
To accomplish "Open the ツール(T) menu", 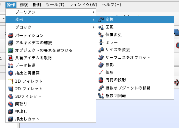I will point(55,5).
